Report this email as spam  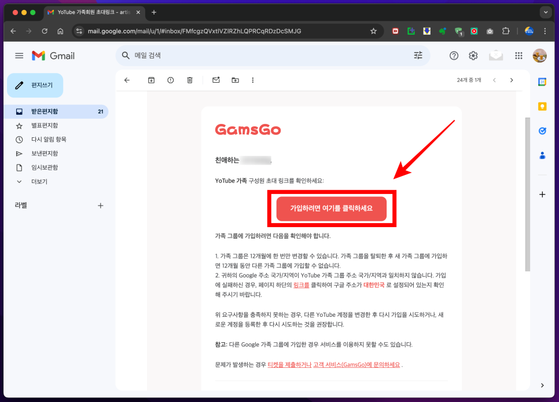170,80
